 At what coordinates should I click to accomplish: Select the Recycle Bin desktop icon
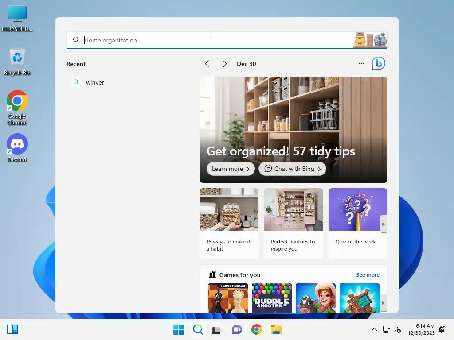tap(17, 62)
